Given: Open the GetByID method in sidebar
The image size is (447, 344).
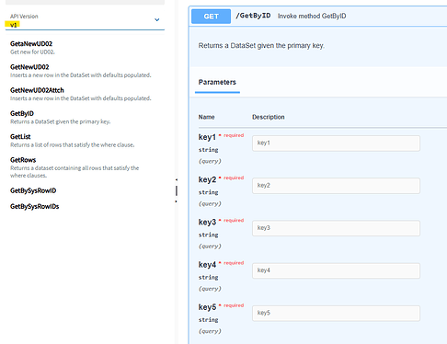Looking at the screenshot, I should [22, 114].
